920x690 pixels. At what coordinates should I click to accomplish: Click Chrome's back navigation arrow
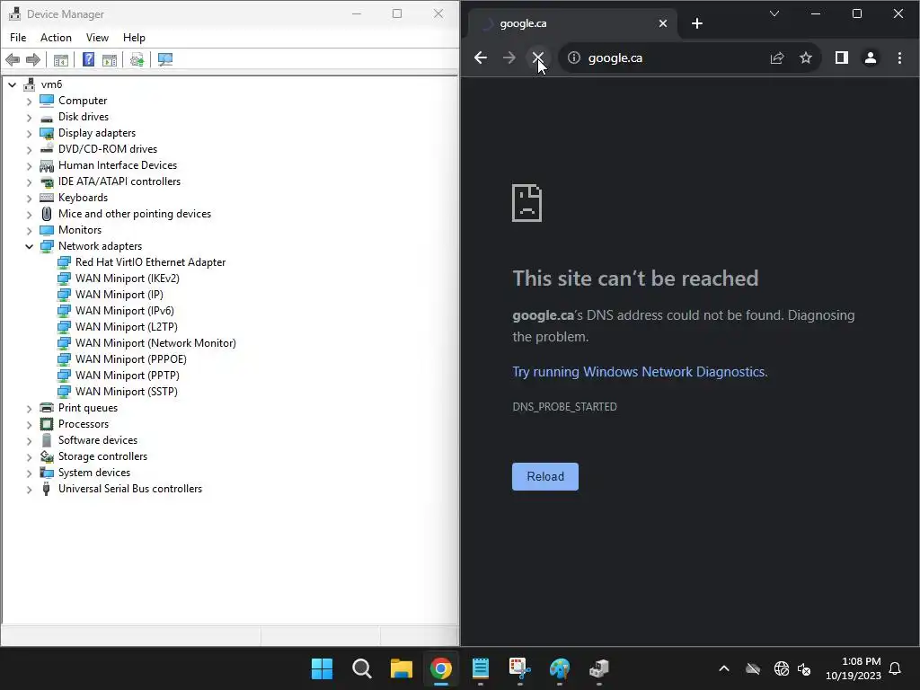point(481,57)
